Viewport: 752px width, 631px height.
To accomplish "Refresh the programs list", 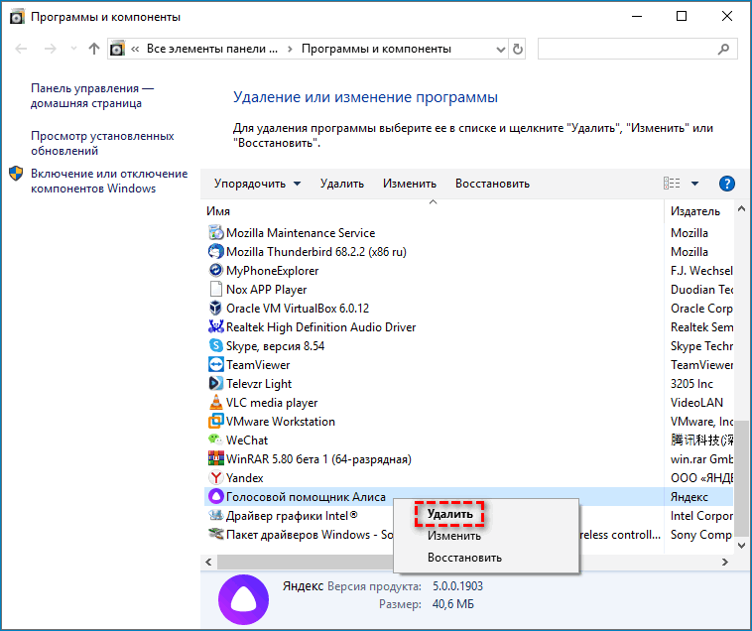I will tap(518, 49).
